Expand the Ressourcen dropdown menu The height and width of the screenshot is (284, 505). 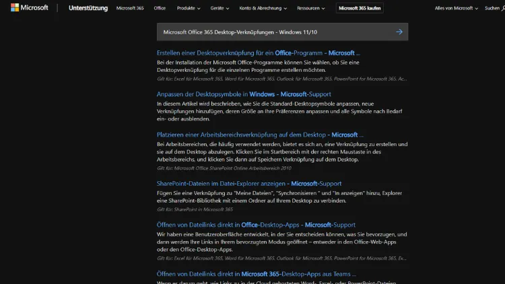click(x=311, y=8)
